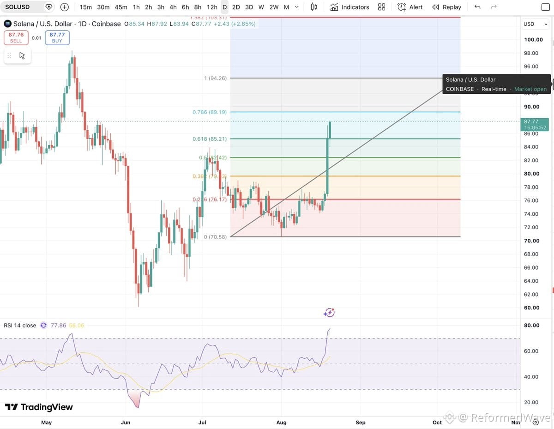Select the 30m timeframe
Screen dimensions: 554x429
click(x=103, y=7)
